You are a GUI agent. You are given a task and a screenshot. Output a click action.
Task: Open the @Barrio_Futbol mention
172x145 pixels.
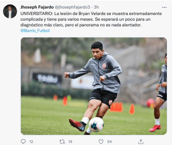pos(35,31)
